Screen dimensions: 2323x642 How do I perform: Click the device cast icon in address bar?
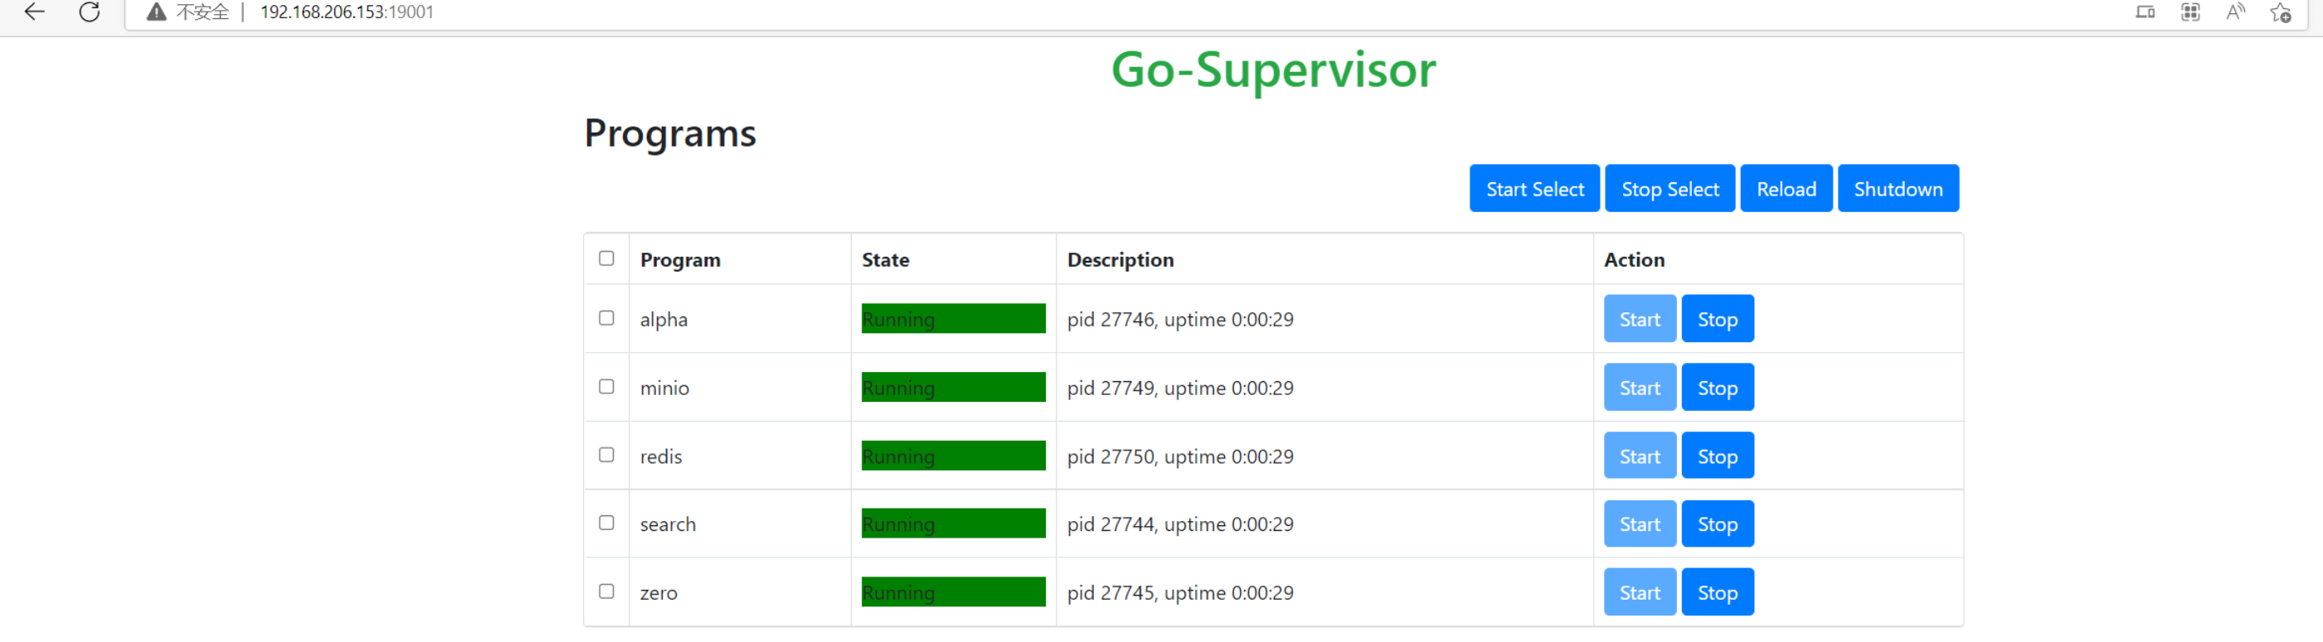click(2145, 12)
